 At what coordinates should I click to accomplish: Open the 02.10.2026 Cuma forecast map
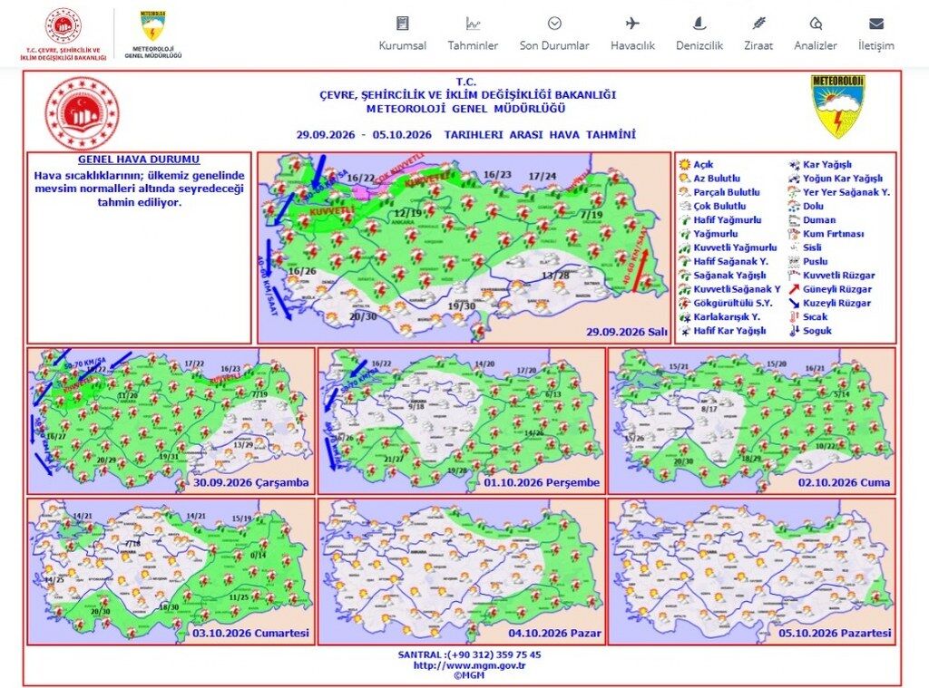coord(752,421)
